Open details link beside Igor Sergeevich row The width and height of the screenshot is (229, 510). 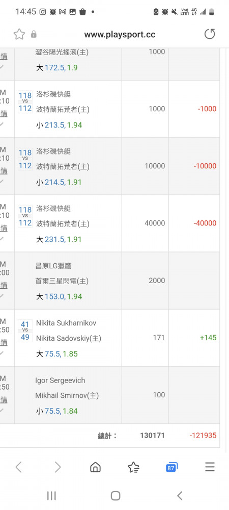coord(4,399)
